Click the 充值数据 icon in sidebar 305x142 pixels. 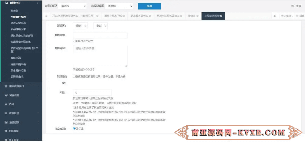click(x=6, y=131)
